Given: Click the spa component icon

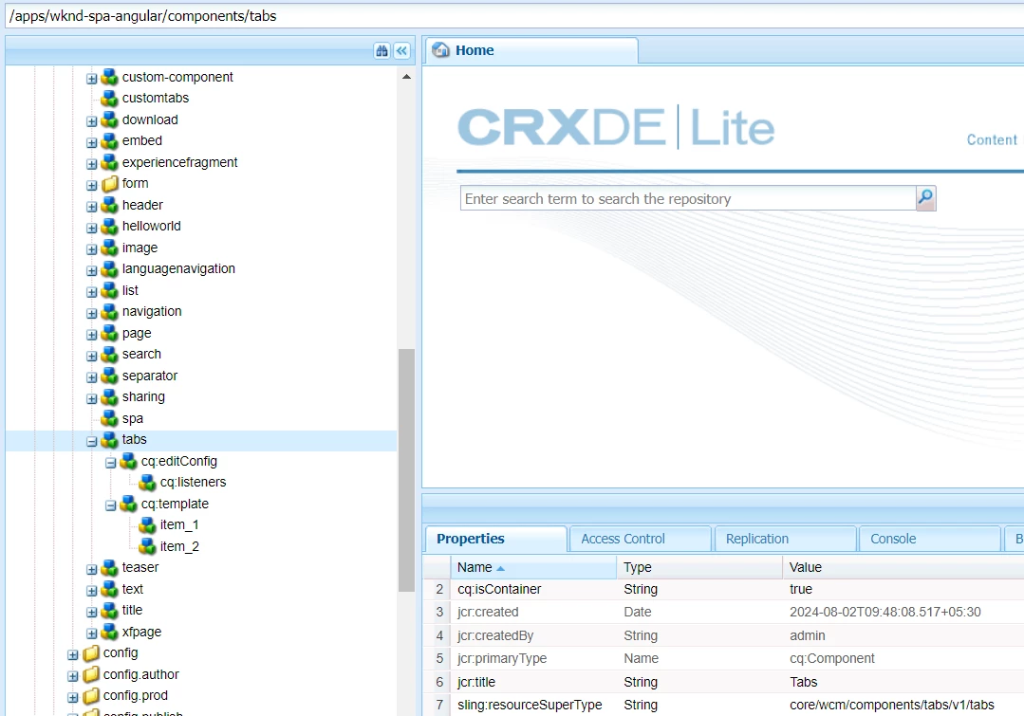Looking at the screenshot, I should [110, 418].
